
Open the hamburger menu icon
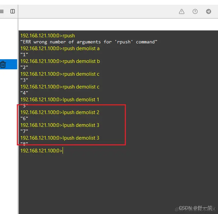click(2, 11)
